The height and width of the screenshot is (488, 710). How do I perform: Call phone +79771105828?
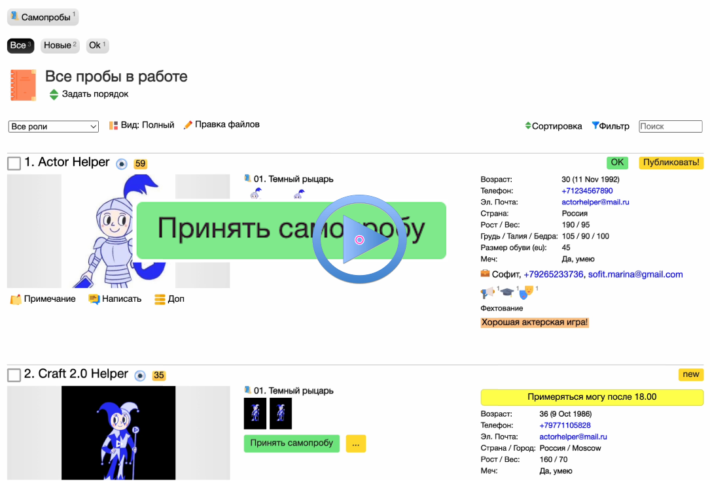[565, 425]
